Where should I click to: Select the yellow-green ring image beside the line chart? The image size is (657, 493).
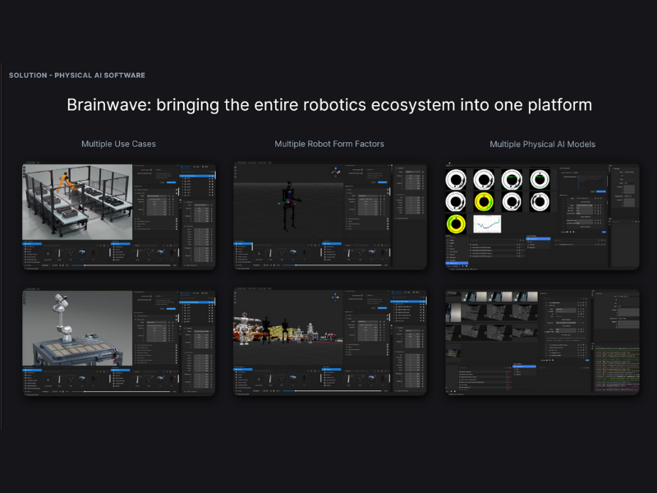coord(456,223)
